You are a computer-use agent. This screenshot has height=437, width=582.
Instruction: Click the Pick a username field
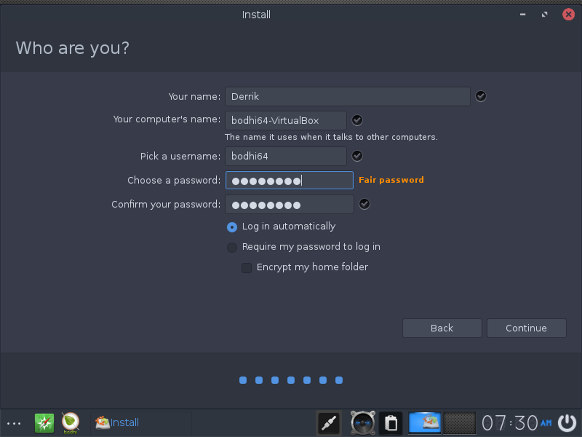(286, 156)
